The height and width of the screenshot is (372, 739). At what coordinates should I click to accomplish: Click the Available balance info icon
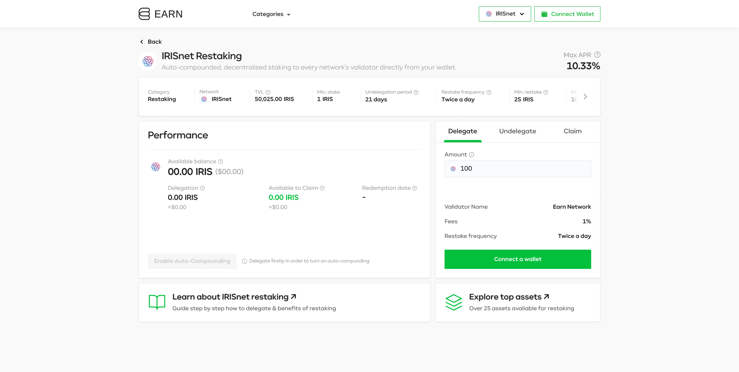tap(221, 162)
